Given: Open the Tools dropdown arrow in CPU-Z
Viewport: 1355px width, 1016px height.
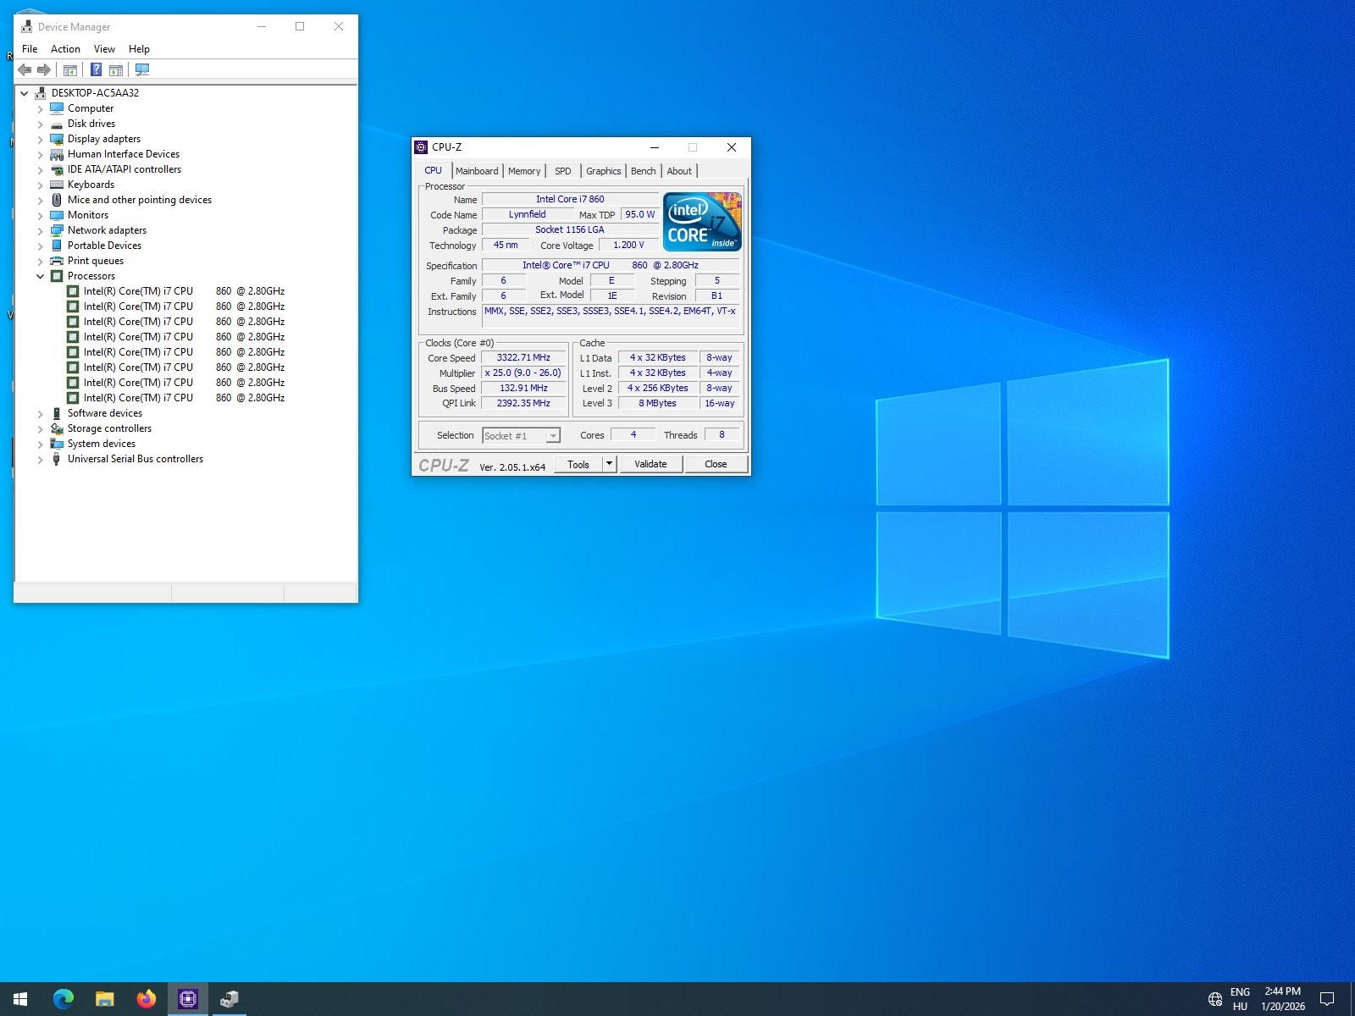Looking at the screenshot, I should 609,464.
